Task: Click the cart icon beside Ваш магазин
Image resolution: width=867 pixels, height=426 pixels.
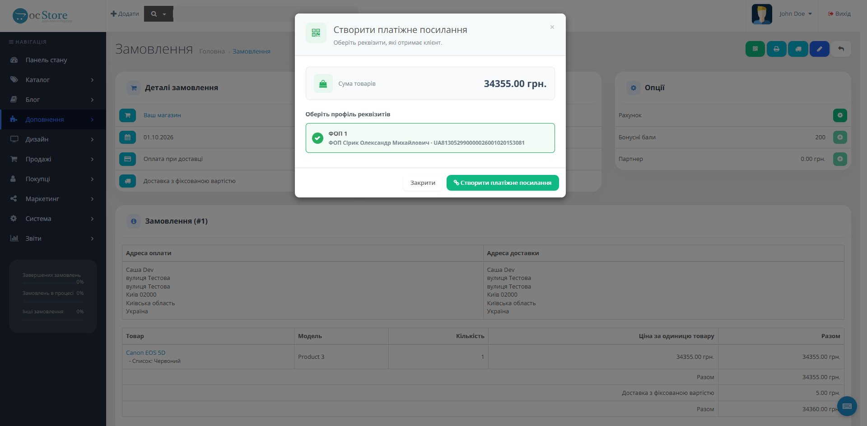Action: click(x=128, y=115)
